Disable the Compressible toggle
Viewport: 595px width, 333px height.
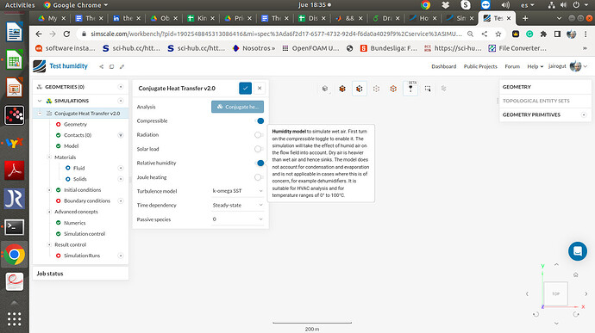pyautogui.click(x=260, y=120)
